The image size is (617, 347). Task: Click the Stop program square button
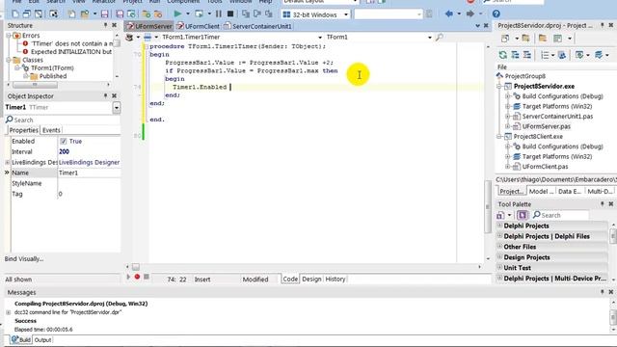[x=230, y=14]
